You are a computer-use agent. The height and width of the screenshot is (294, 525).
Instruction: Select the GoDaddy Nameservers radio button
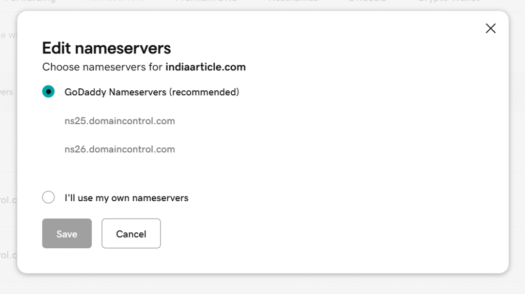click(48, 92)
